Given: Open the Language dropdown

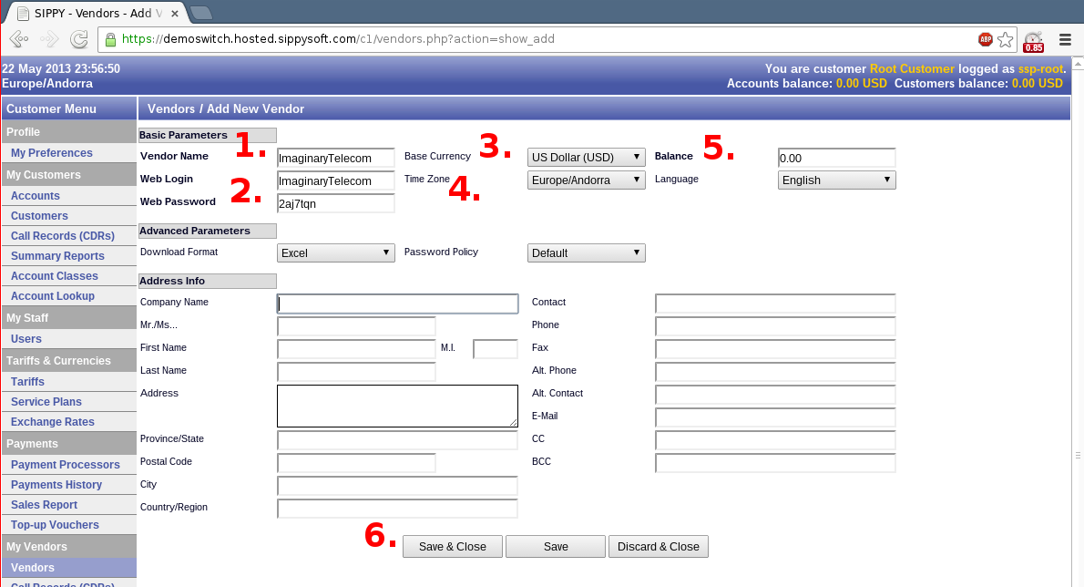Looking at the screenshot, I should (x=836, y=180).
